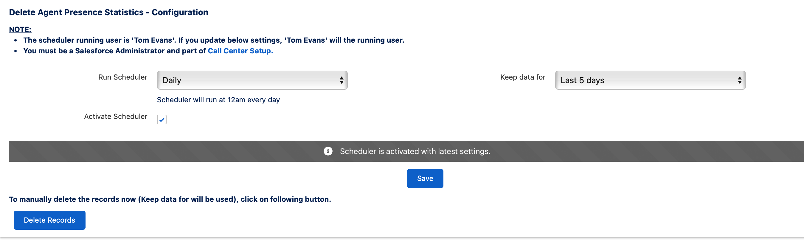This screenshot has height=242, width=804.
Task: Save the scheduler configuration
Action: (425, 178)
